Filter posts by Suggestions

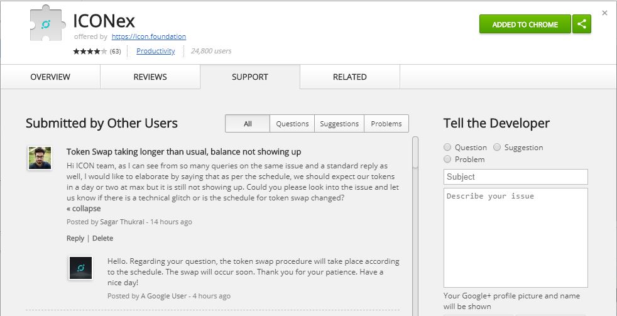tap(339, 124)
